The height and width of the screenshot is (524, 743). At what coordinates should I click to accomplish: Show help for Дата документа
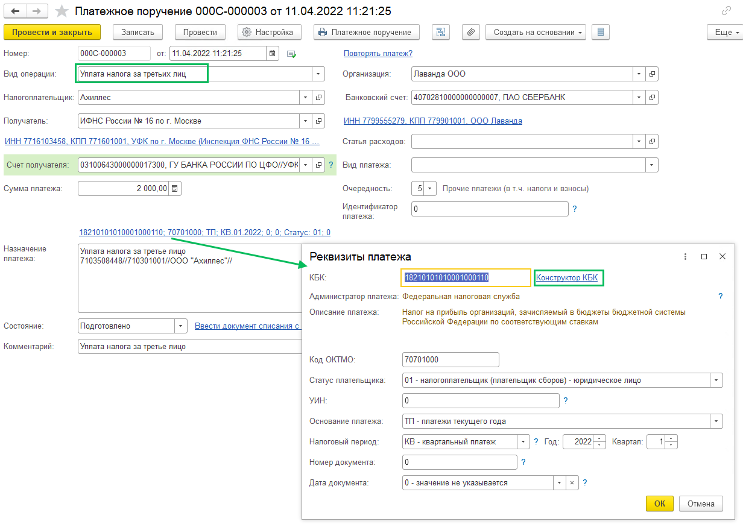(585, 483)
